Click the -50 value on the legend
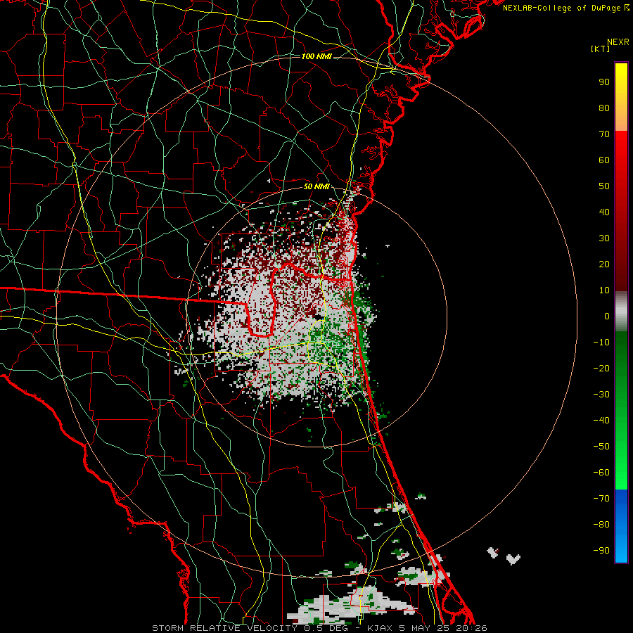The width and height of the screenshot is (633, 633). point(601,446)
